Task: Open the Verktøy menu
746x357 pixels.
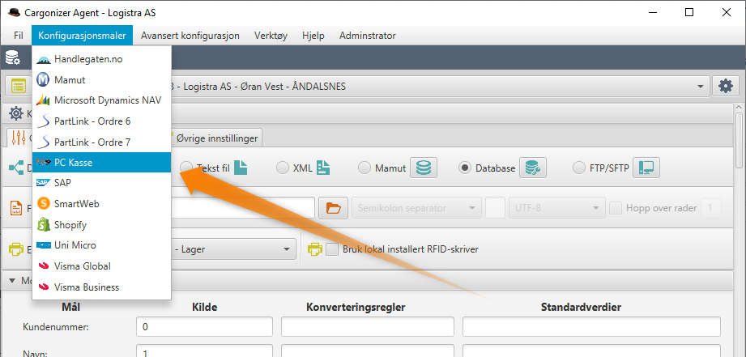Action: click(x=271, y=36)
